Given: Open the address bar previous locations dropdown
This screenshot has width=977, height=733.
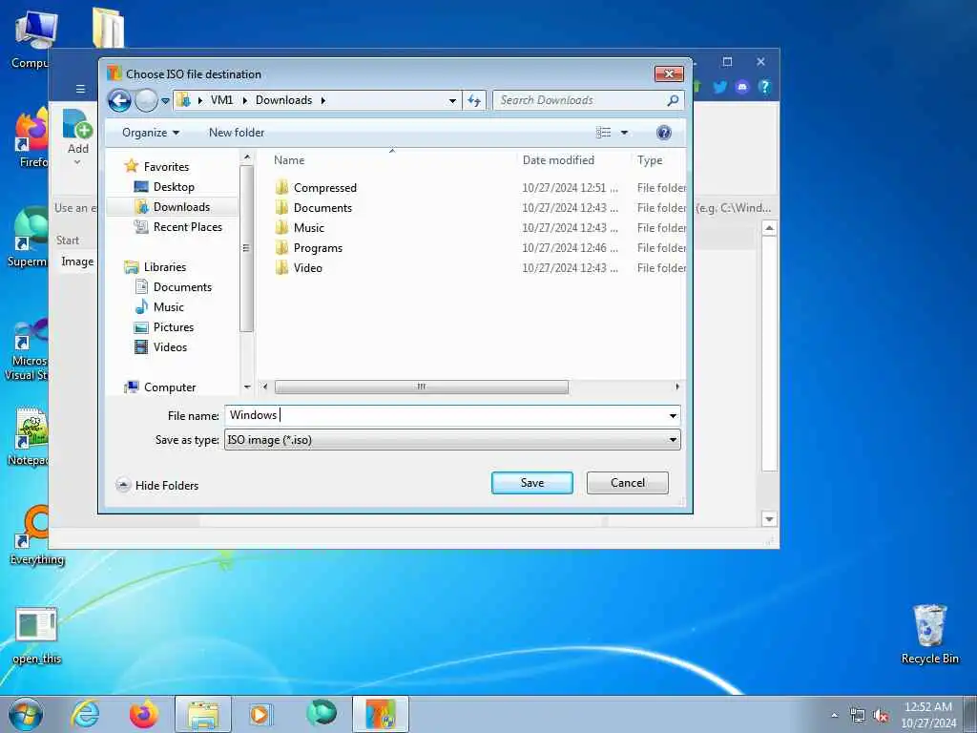Looking at the screenshot, I should click(x=452, y=100).
